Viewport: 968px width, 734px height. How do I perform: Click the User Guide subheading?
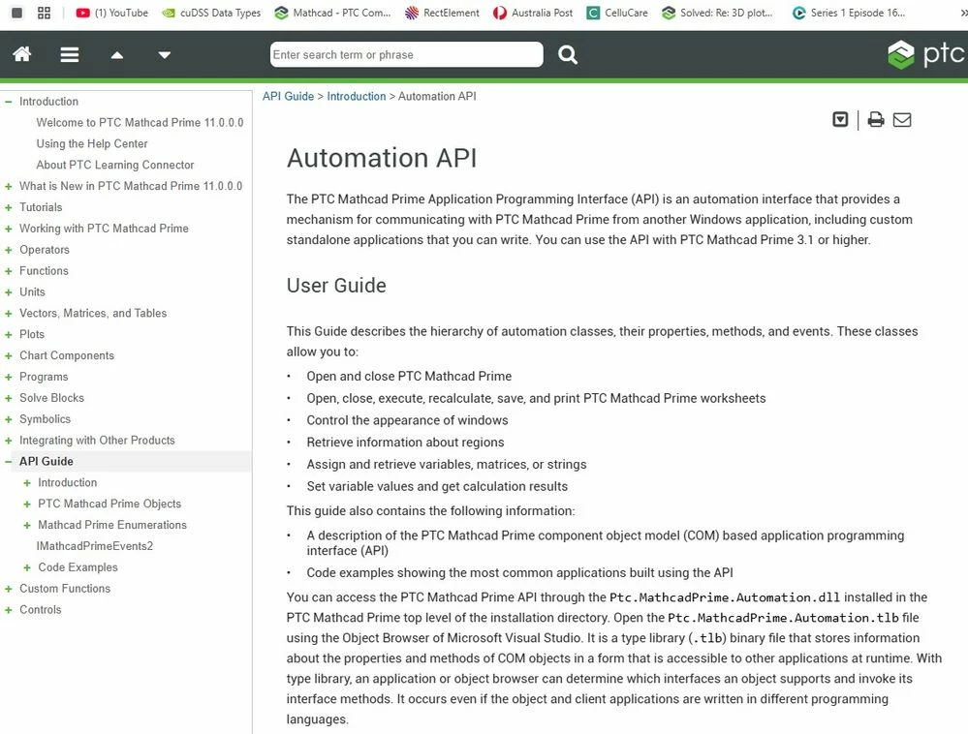(x=336, y=286)
